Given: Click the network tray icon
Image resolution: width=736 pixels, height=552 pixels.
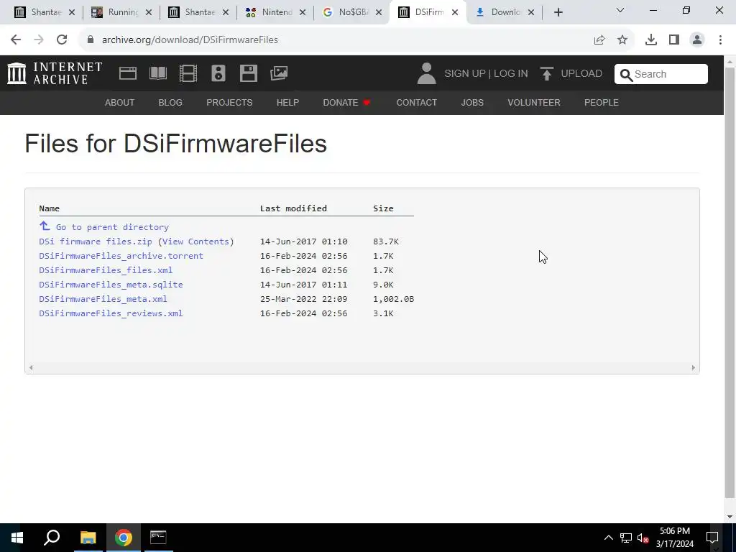Looking at the screenshot, I should point(626,538).
